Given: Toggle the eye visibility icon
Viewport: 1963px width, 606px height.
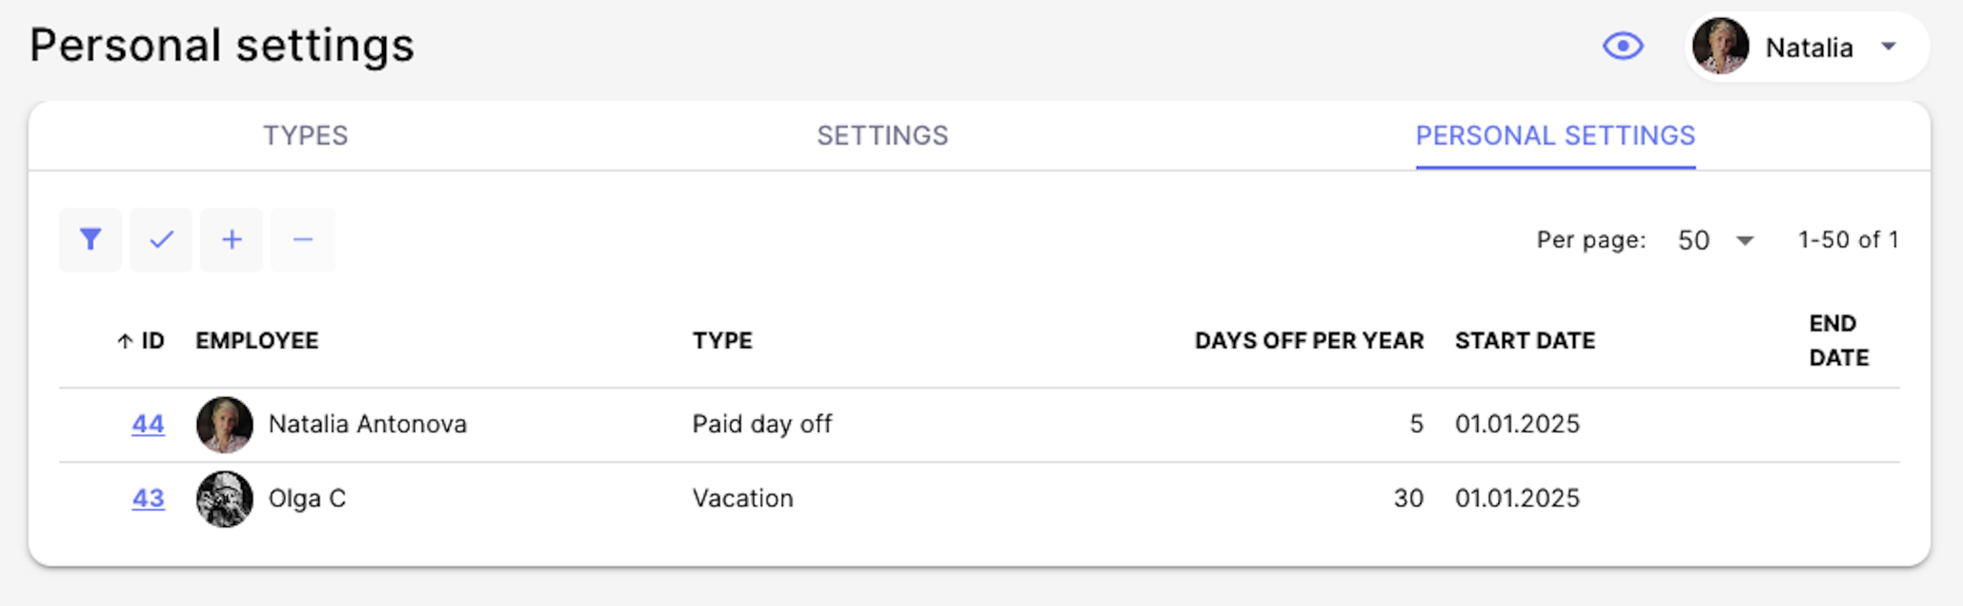Looking at the screenshot, I should 1623,46.
